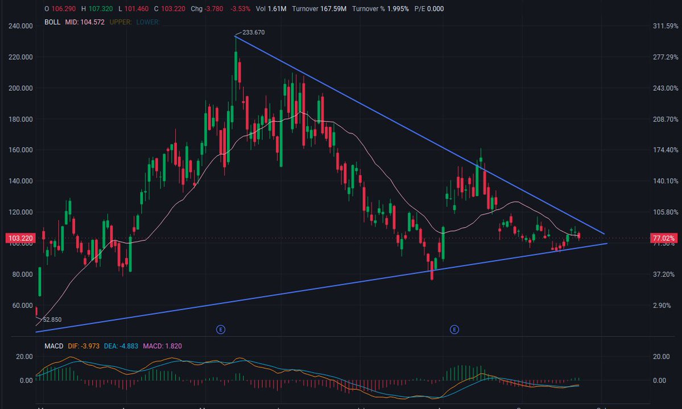Click the earlier earnings 'E' marker
682x409 pixels.
coord(221,329)
